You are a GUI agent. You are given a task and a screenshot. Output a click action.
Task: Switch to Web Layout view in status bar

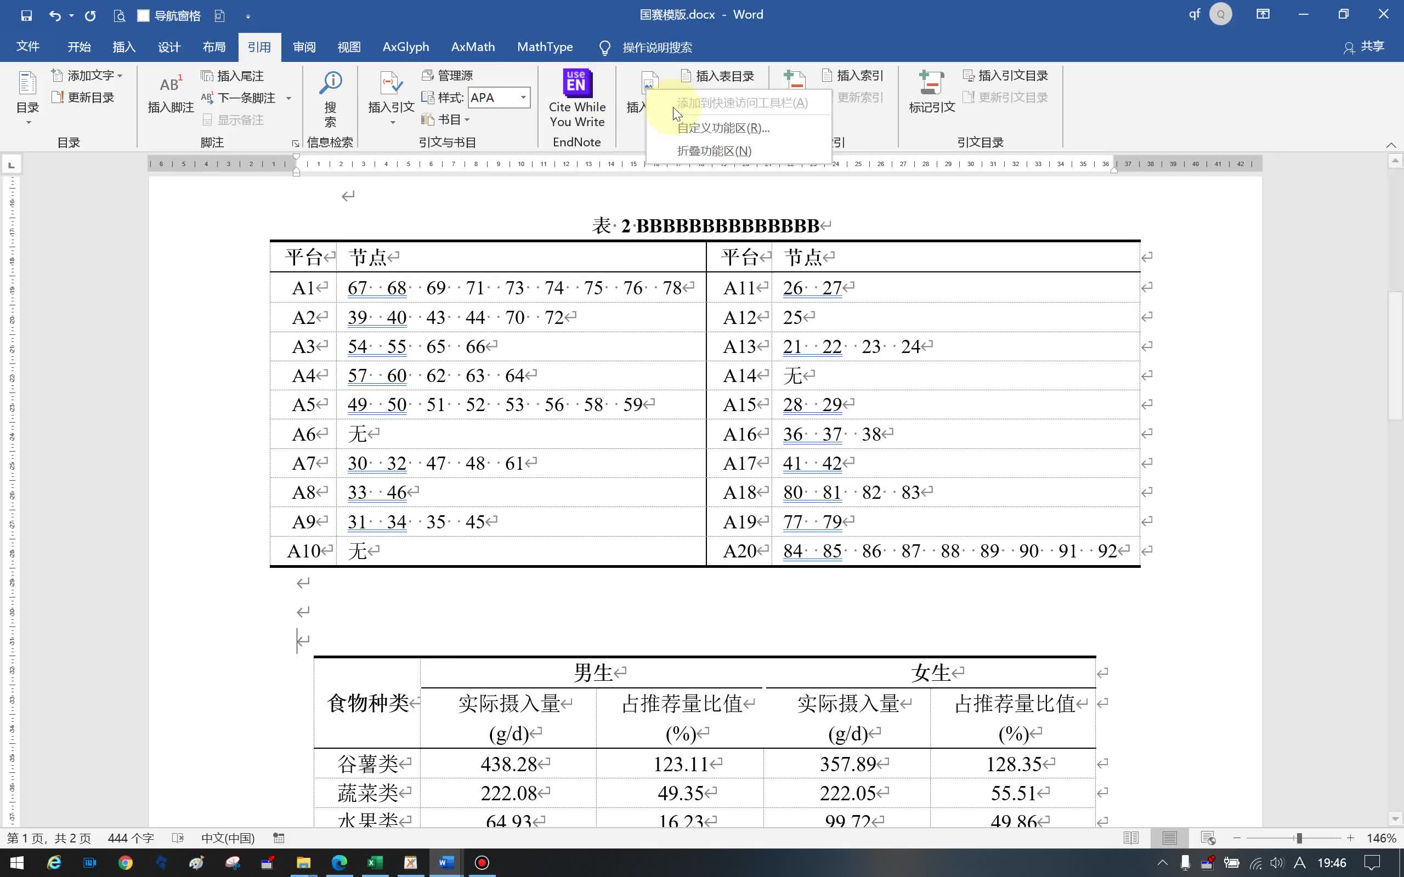(x=1208, y=838)
